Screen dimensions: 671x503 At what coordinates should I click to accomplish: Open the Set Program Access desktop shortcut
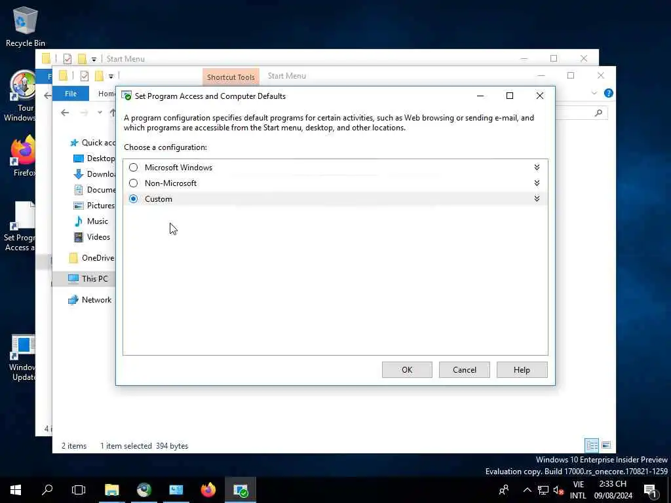click(x=20, y=227)
